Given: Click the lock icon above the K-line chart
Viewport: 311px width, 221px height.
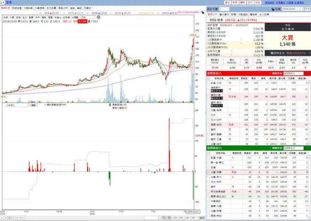Looking at the screenshot, I should click(203, 12).
